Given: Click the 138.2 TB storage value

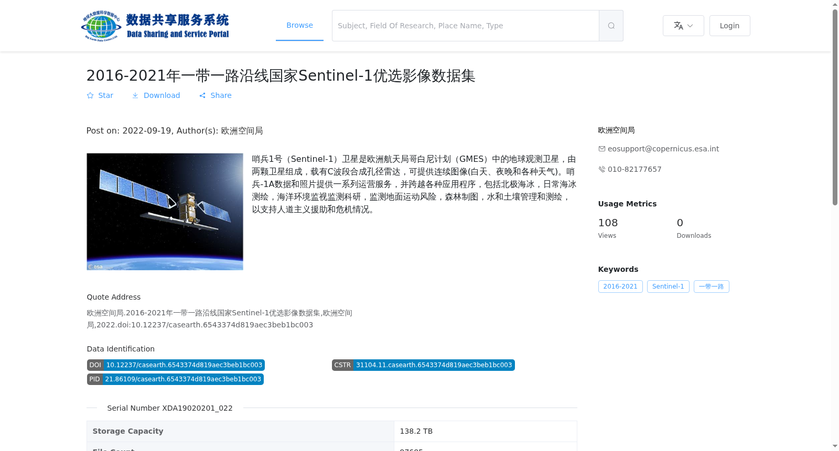Looking at the screenshot, I should pyautogui.click(x=416, y=431).
